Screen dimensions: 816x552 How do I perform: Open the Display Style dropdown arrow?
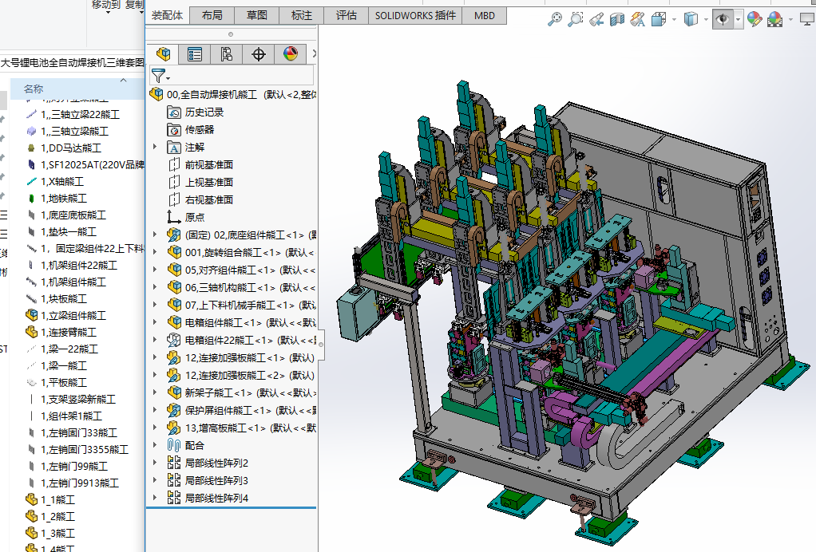coord(706,20)
